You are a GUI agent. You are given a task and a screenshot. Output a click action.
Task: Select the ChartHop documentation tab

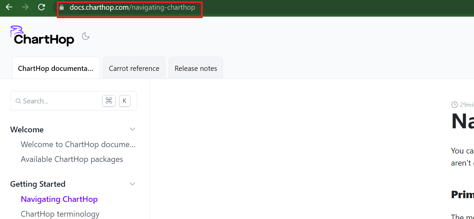pos(56,69)
